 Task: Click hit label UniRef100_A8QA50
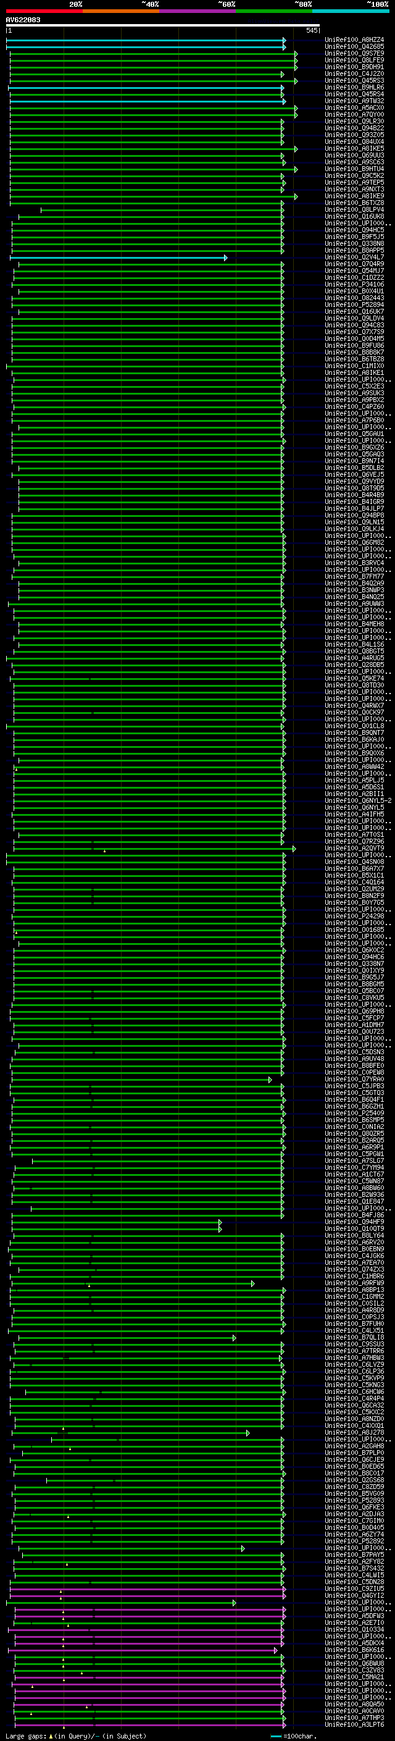pos(354,1704)
